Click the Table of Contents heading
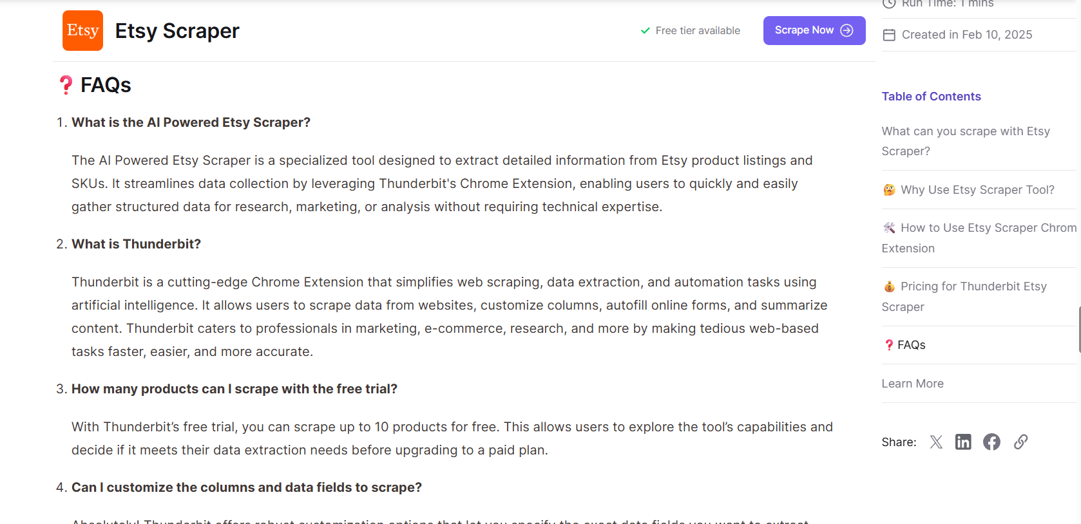 [x=931, y=97]
